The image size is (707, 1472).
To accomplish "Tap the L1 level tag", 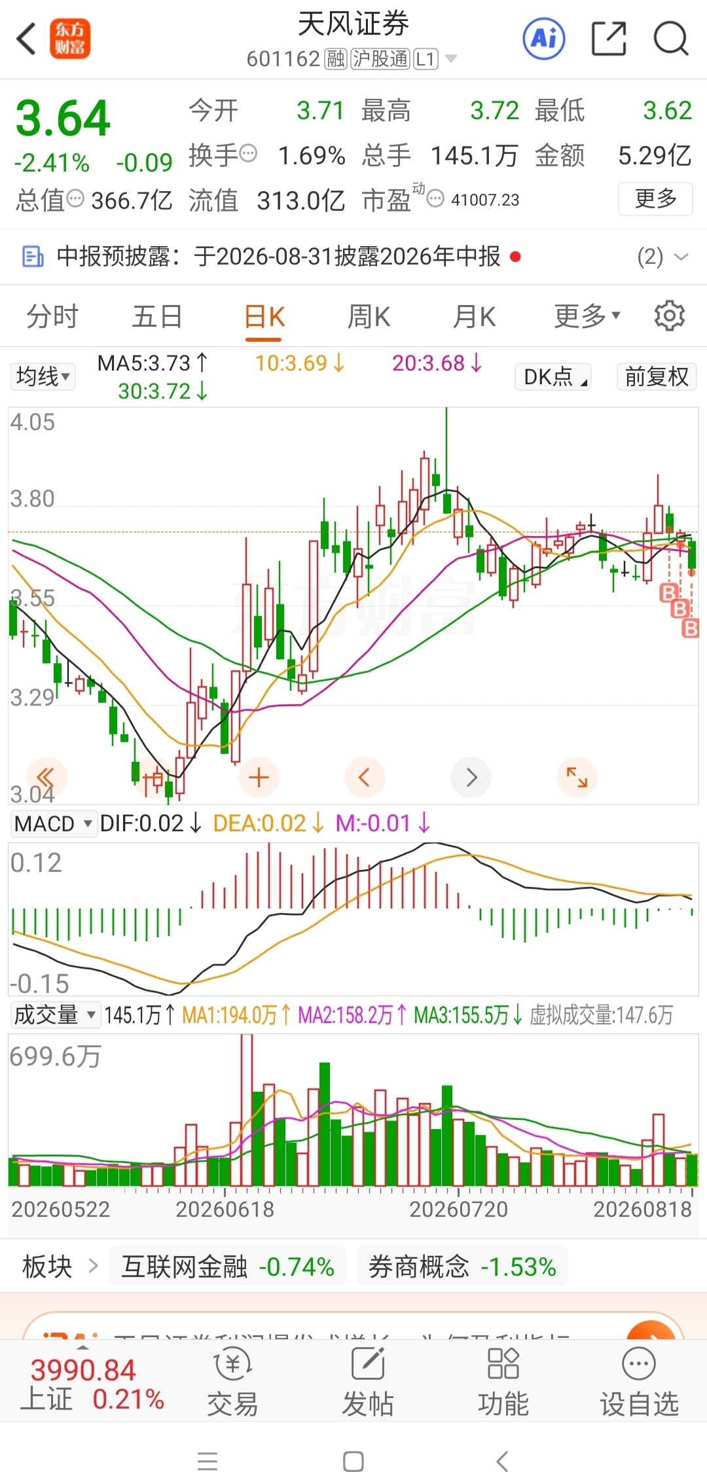I will point(426,59).
